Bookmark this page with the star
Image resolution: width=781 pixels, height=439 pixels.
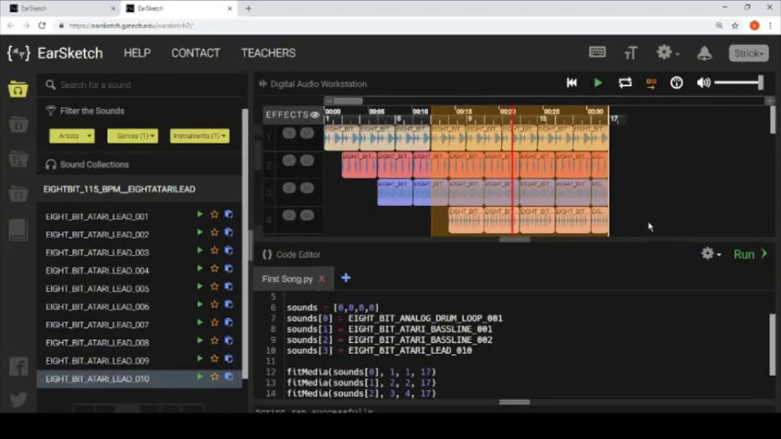coord(735,26)
